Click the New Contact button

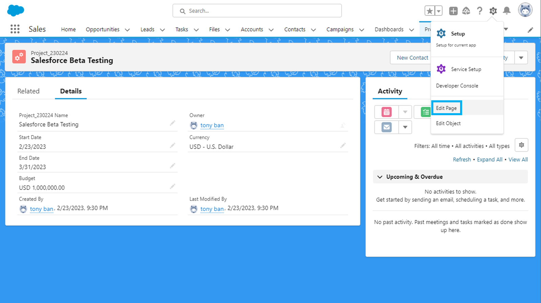[x=412, y=58]
